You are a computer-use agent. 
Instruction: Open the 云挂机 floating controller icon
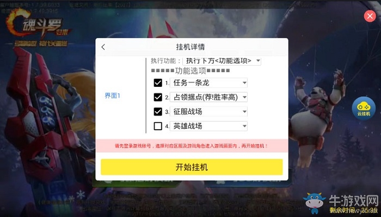tap(364, 108)
